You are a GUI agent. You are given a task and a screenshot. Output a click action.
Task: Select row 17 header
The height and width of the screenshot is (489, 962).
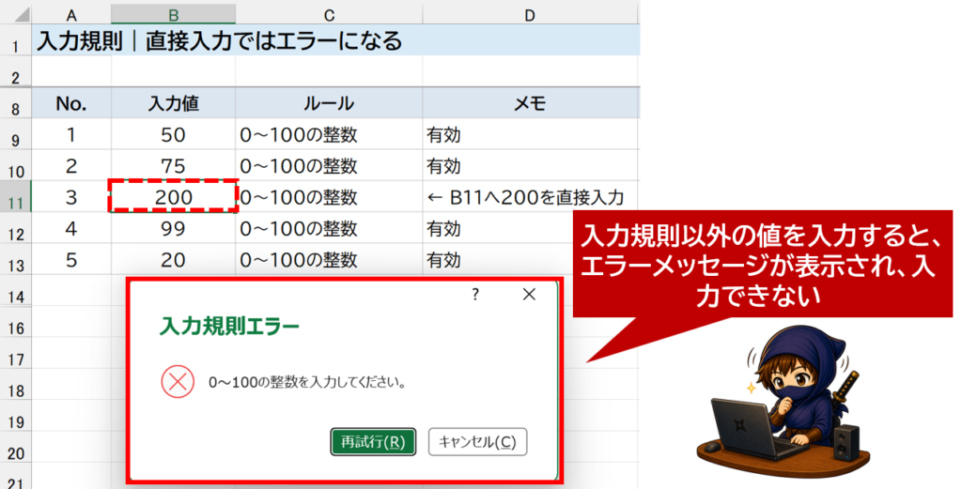tap(16, 353)
